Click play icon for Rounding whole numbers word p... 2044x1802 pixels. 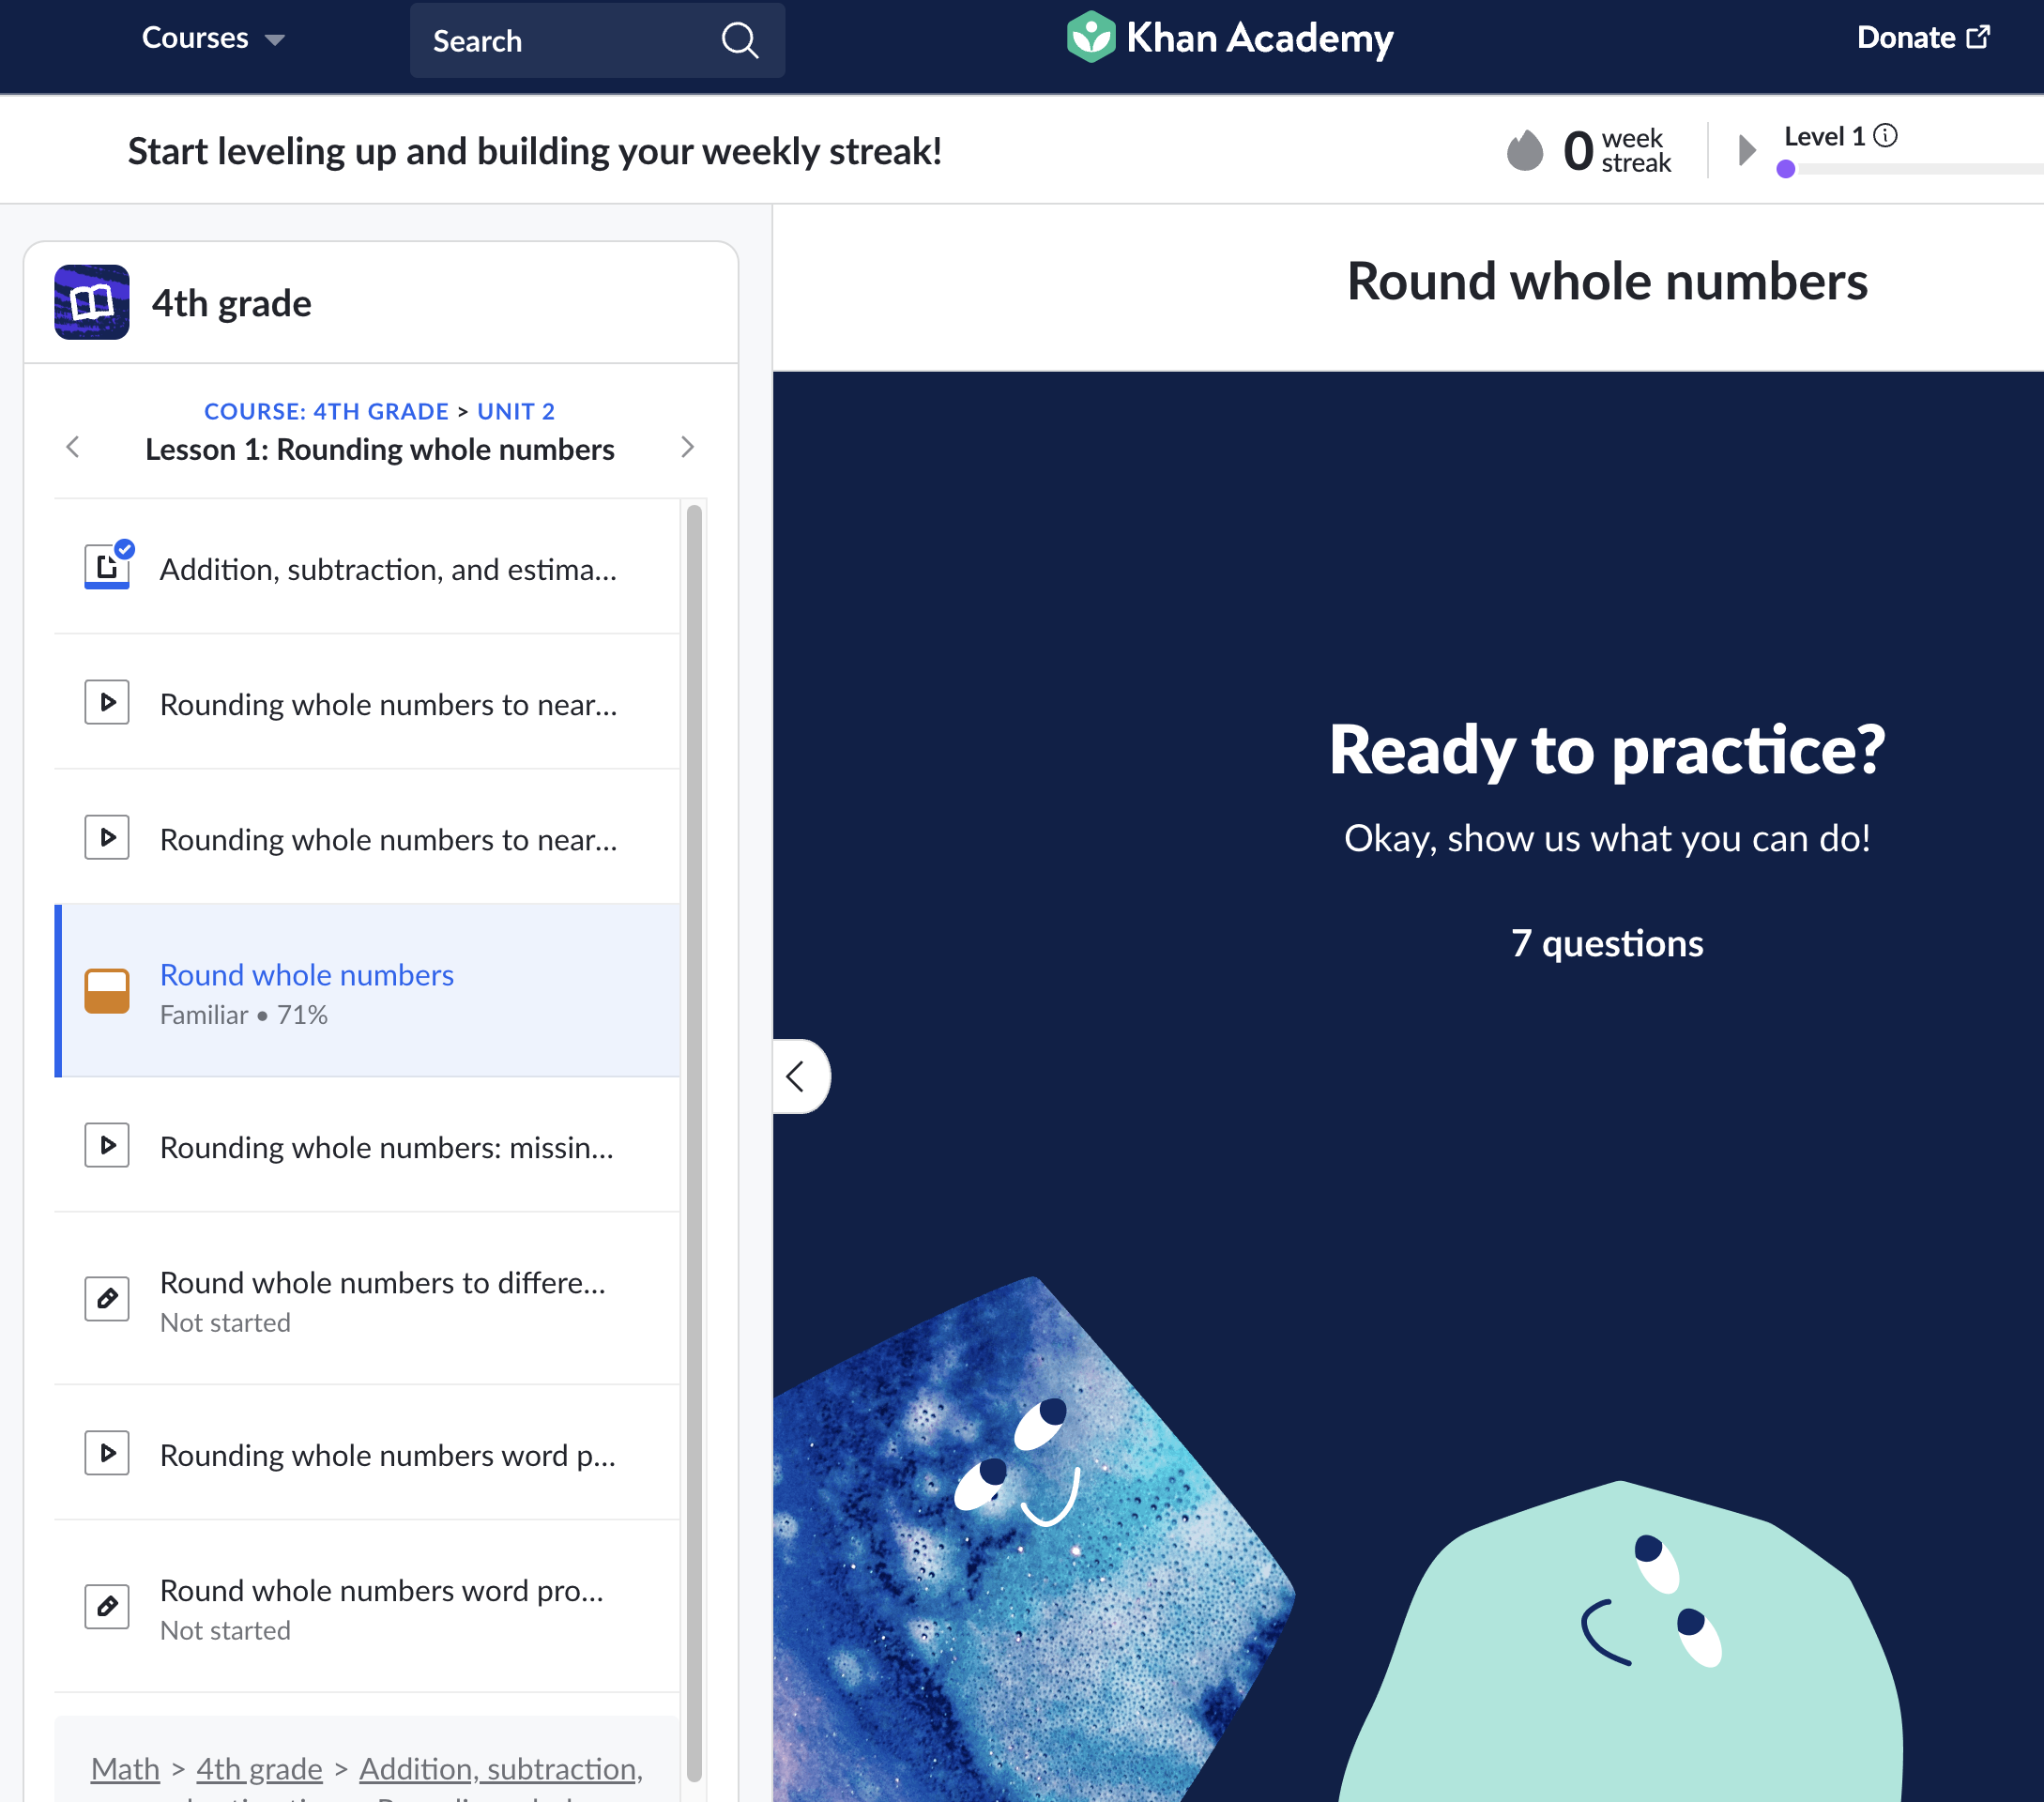tap(107, 1453)
